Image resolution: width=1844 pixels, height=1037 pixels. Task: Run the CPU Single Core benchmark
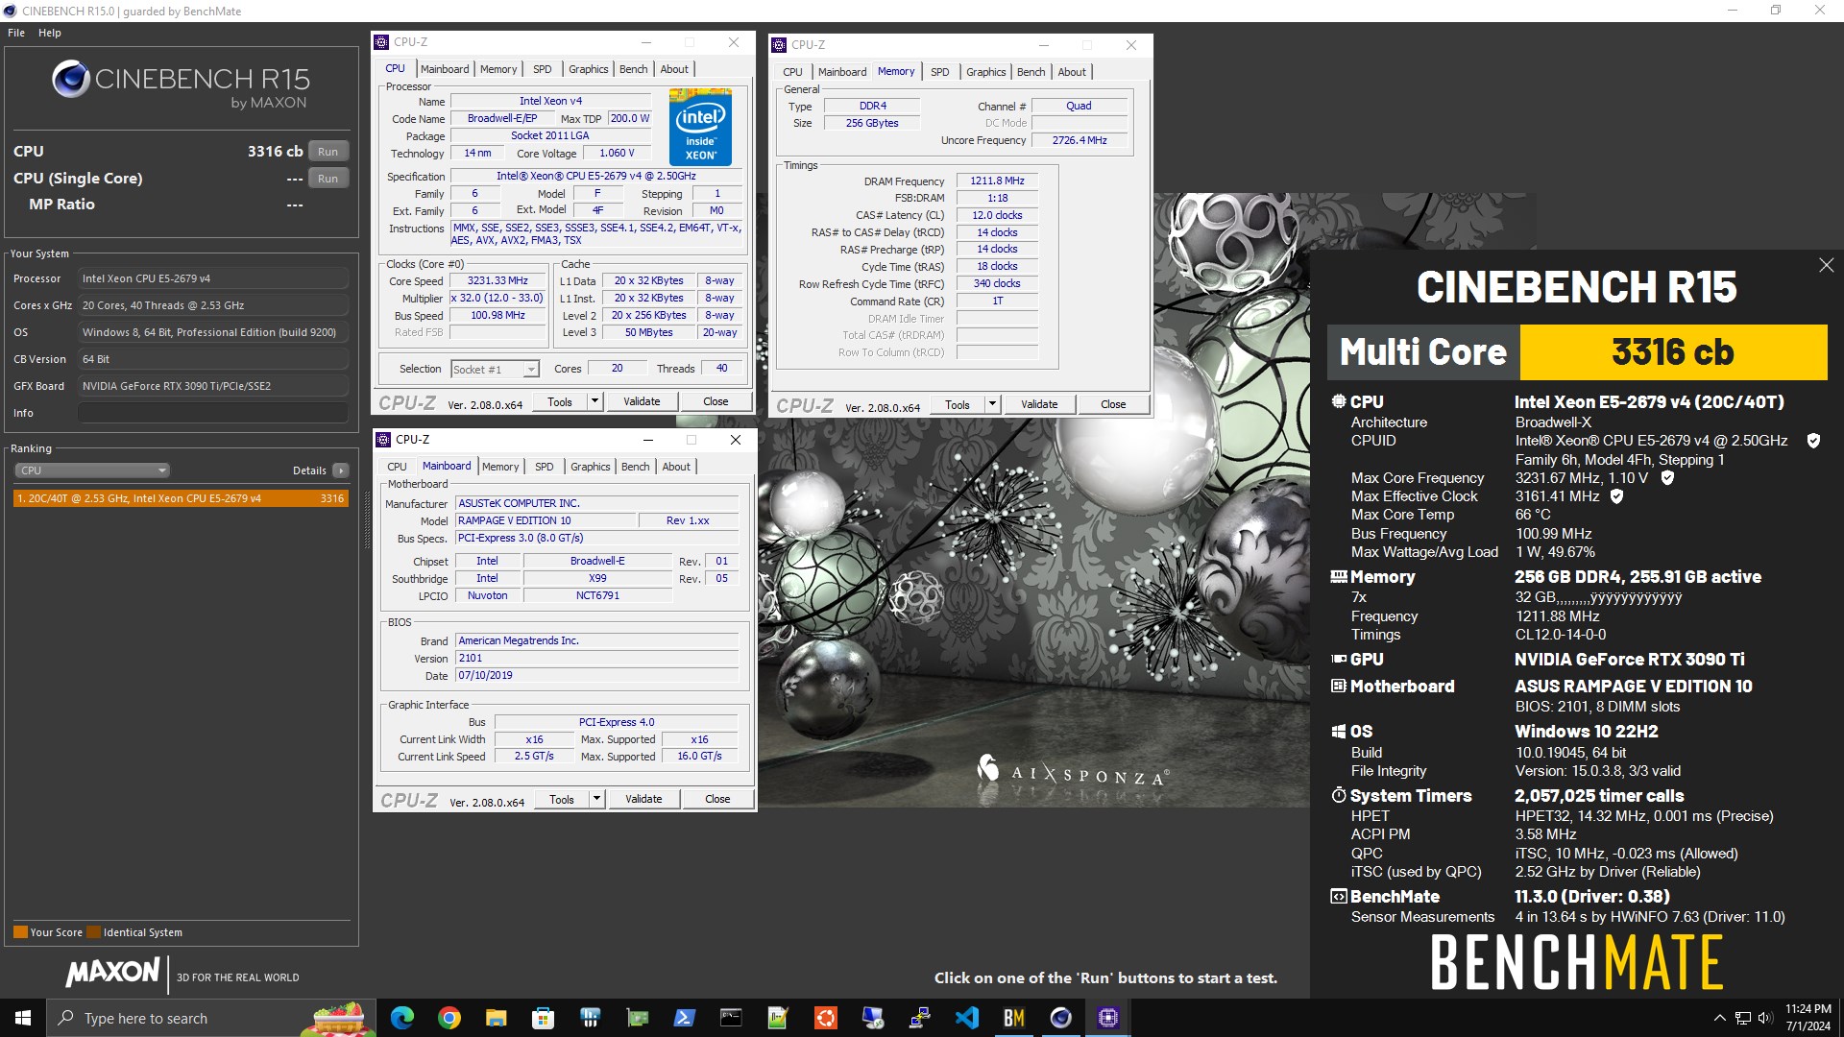point(328,179)
